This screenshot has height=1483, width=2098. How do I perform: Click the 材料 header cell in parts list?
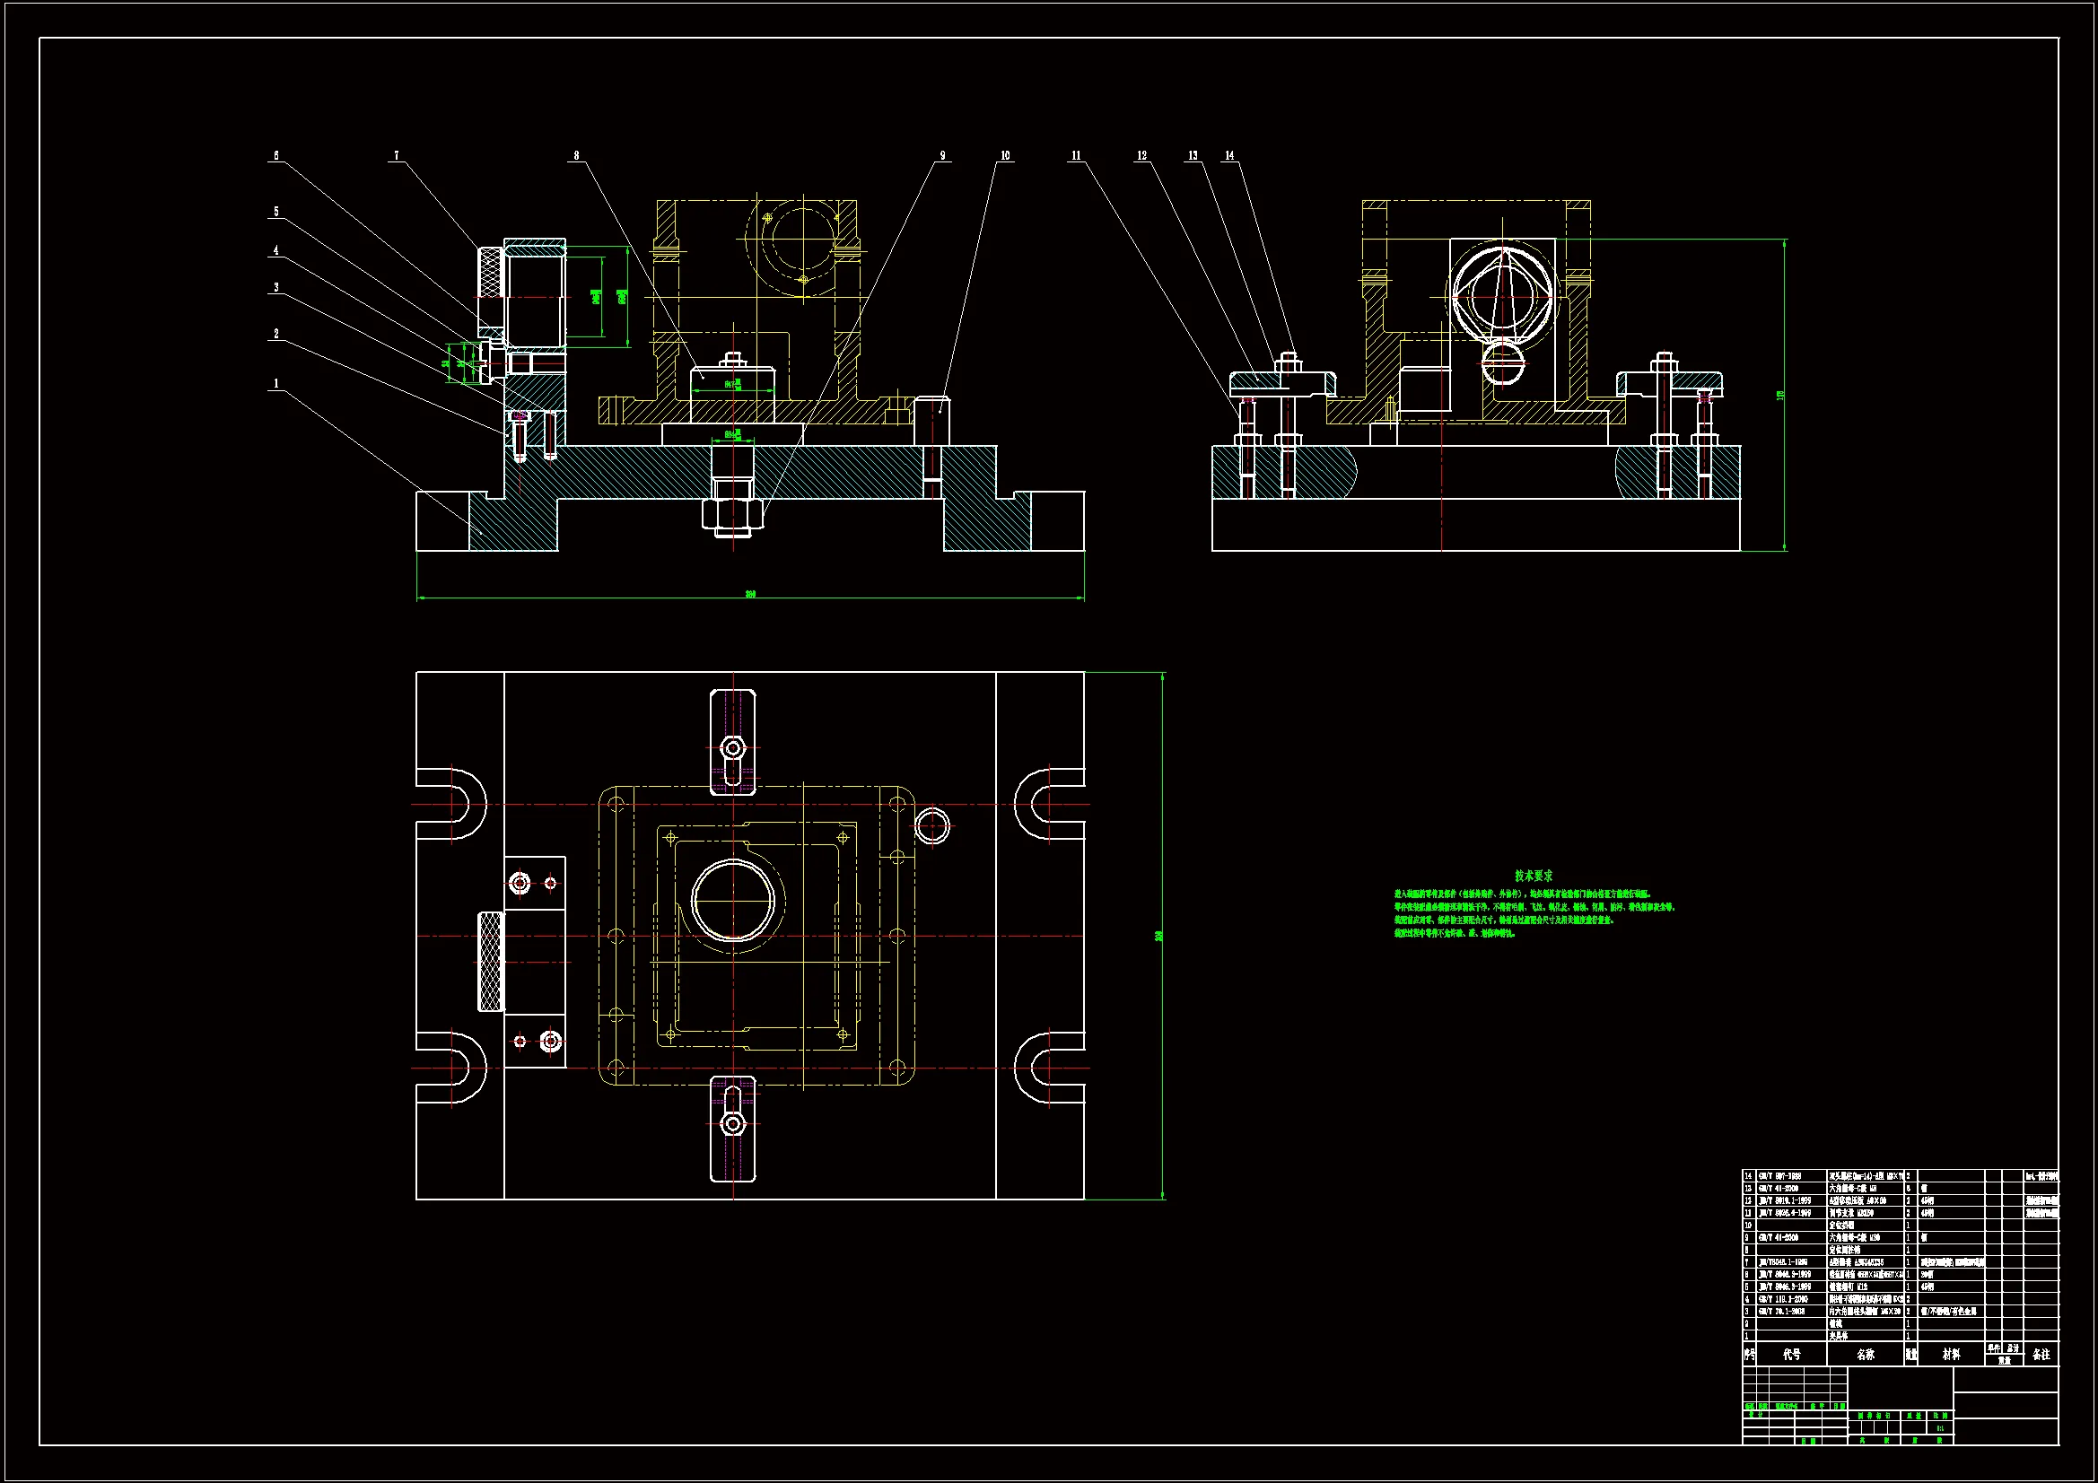pos(1951,1354)
